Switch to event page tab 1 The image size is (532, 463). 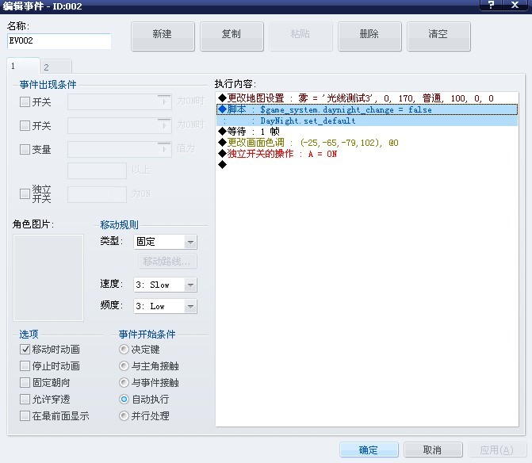pos(23,66)
